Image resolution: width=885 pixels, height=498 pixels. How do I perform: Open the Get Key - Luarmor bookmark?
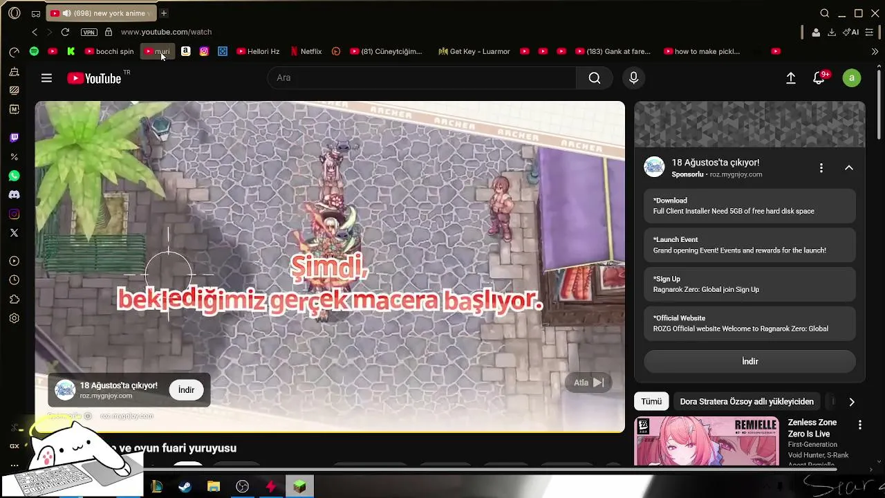pyautogui.click(x=474, y=51)
